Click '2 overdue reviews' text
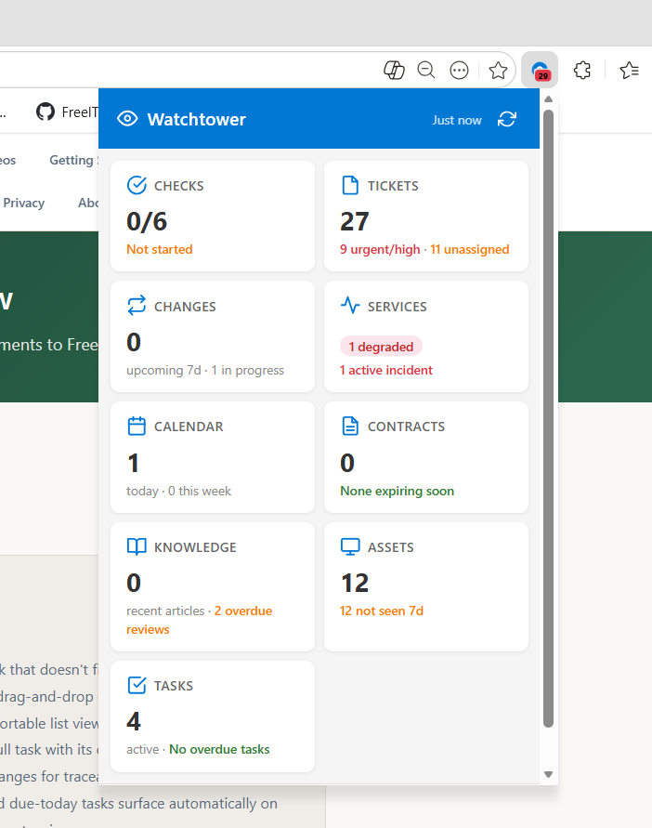Viewport: 652px width, 828px height. 200,620
